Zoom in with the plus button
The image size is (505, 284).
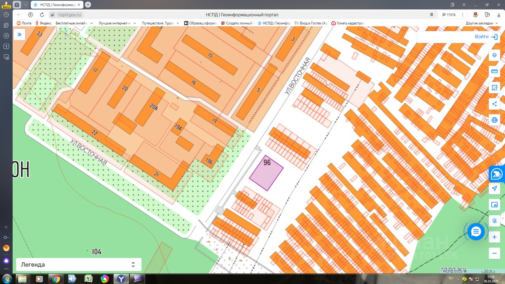pyautogui.click(x=494, y=237)
